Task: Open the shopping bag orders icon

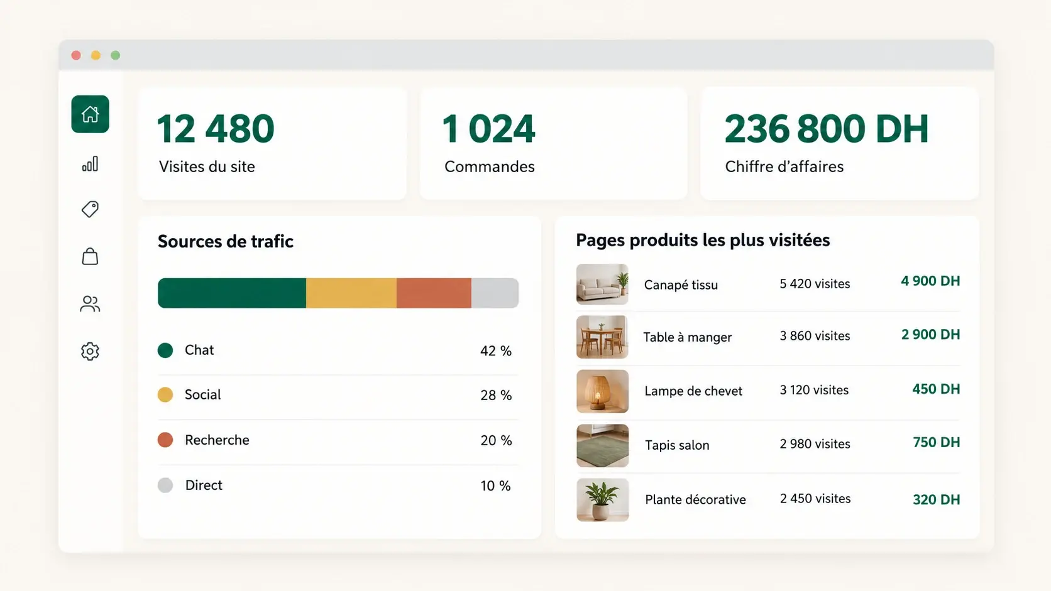Action: tap(90, 256)
